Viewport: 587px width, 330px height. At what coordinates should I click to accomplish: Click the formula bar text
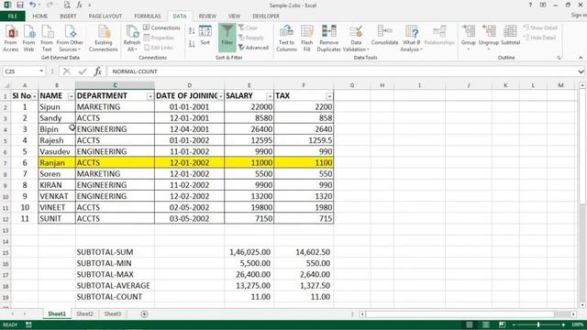[x=135, y=71]
